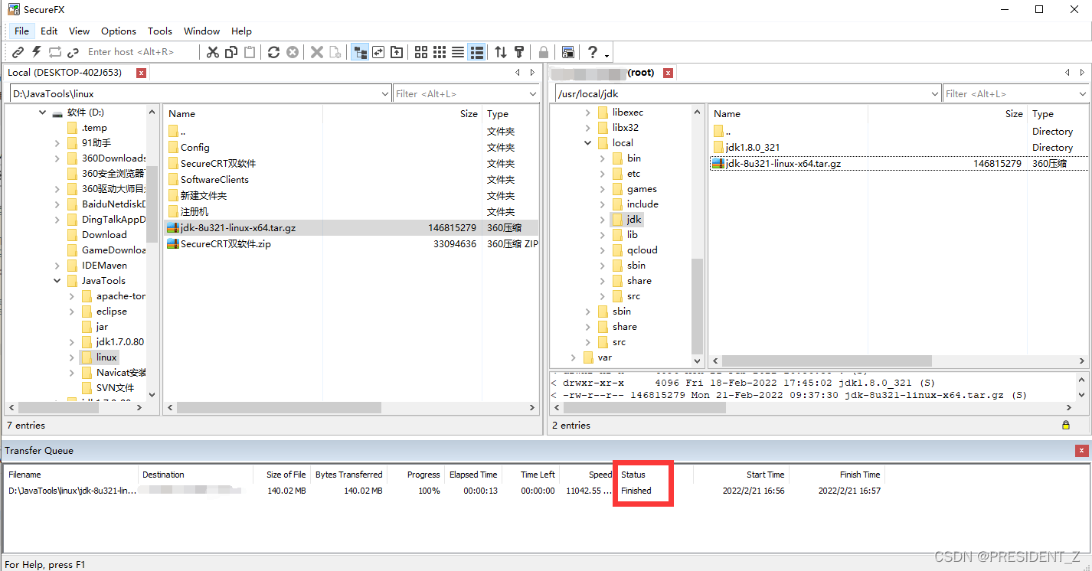Open the Help menu
This screenshot has width=1092, height=571.
pos(241,31)
